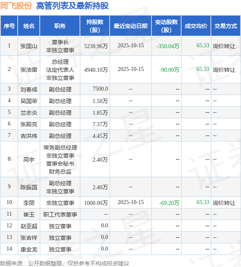Click 李丽's 询价转让 trade method
Image resolution: width=241 pixels, height=267 pixels.
[x=224, y=203]
